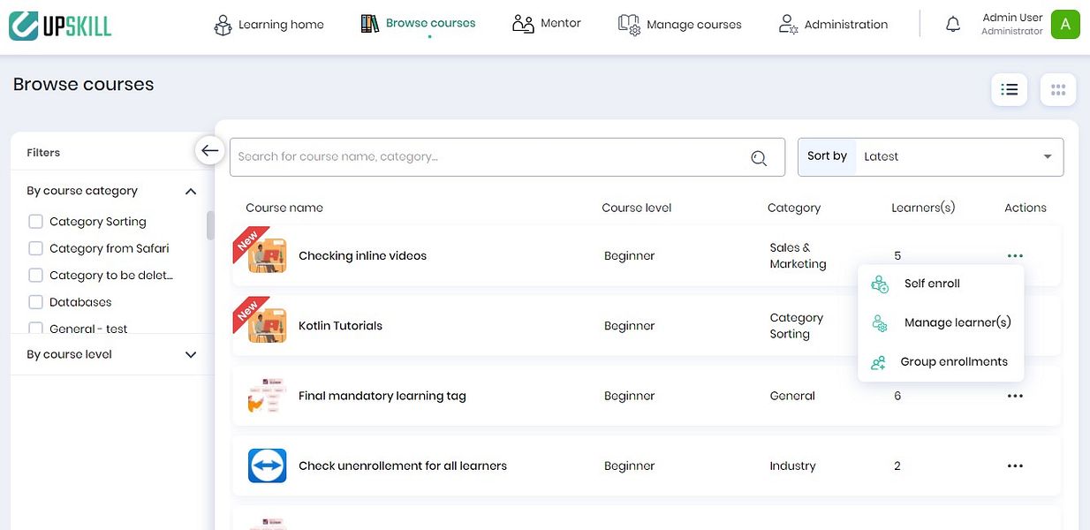Screen dimensions: 1090x530
Task: Switch to list view layout
Action: [1009, 89]
